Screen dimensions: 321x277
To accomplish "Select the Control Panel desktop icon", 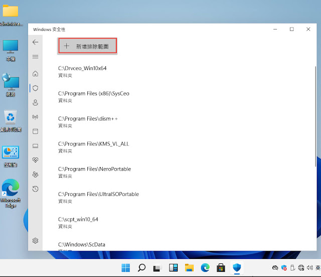I will [x=11, y=156].
